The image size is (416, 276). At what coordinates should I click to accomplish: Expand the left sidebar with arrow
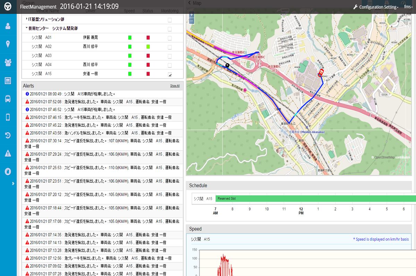pos(13,183)
